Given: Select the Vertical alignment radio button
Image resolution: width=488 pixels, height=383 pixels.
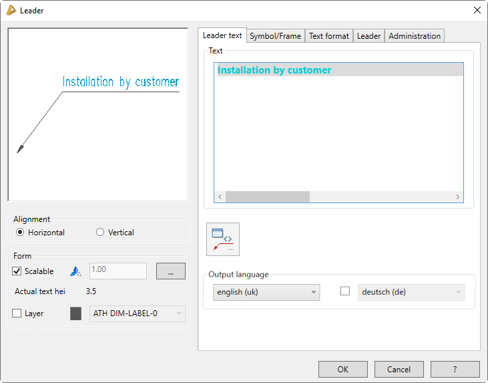Looking at the screenshot, I should [100, 233].
